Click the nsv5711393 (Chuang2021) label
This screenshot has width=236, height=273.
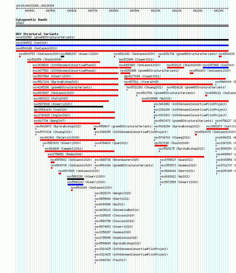click(145, 87)
